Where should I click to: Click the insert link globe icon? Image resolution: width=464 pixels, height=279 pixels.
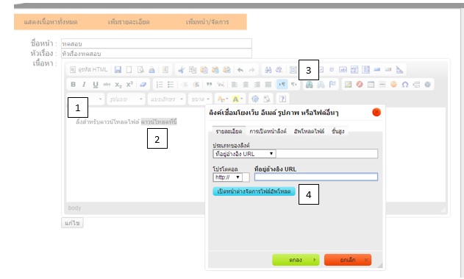click(x=310, y=85)
